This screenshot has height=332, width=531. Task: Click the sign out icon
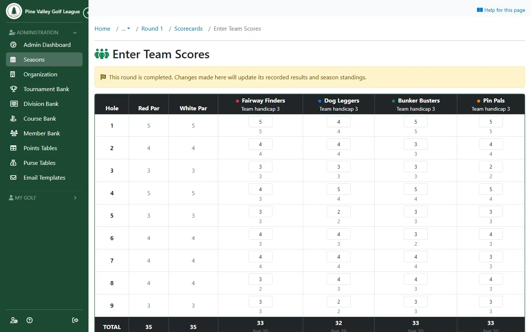point(75,320)
